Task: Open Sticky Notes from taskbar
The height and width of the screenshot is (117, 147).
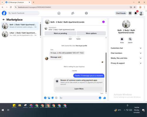Action: (14, 105)
